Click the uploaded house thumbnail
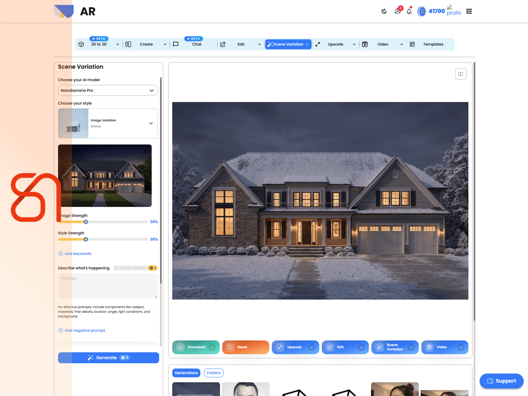The height and width of the screenshot is (396, 528). pyautogui.click(x=105, y=176)
